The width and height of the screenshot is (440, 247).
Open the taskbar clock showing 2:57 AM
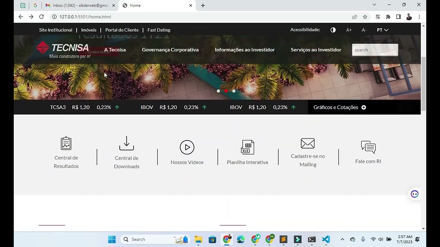click(x=405, y=239)
